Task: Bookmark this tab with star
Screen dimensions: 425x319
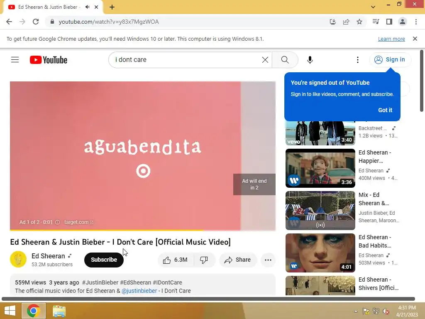Action: point(359,22)
